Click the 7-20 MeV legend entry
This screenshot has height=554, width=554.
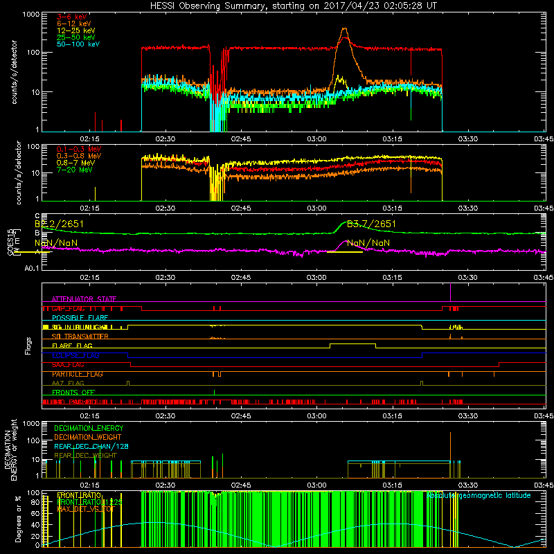click(x=74, y=170)
